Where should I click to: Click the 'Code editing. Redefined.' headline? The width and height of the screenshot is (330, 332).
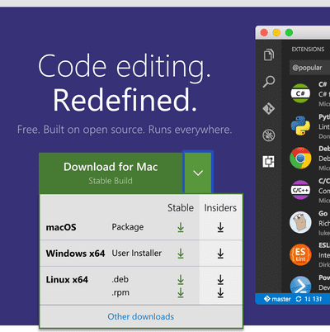point(125,83)
